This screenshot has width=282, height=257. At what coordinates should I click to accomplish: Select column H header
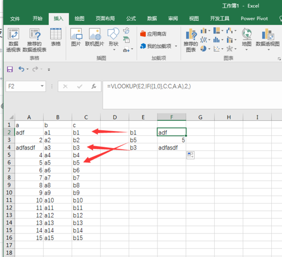[228, 117]
